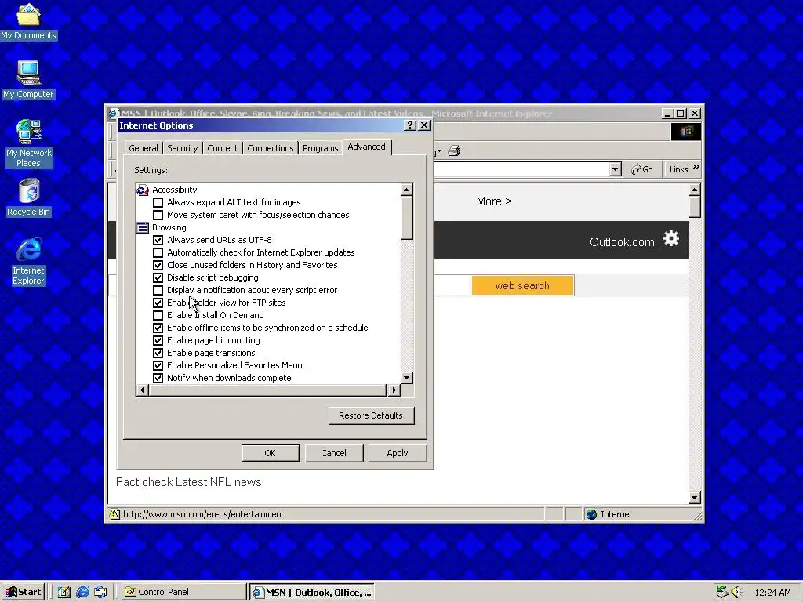Click the network connection tray icon

722,592
